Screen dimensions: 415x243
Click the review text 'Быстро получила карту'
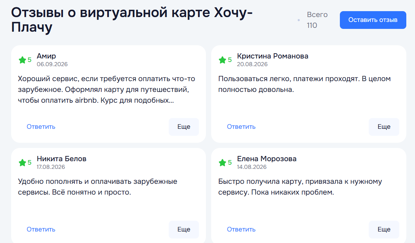[x=300, y=187]
